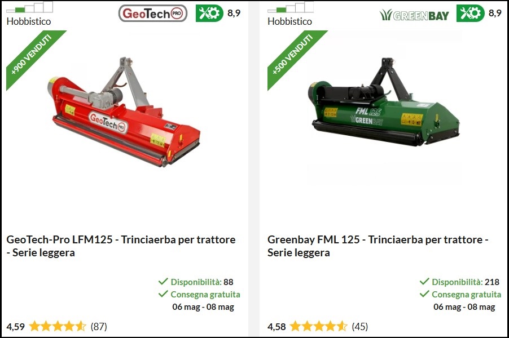Screen dimensions: 509x338
Task: Open the (87) reviews count
Action: (99, 326)
